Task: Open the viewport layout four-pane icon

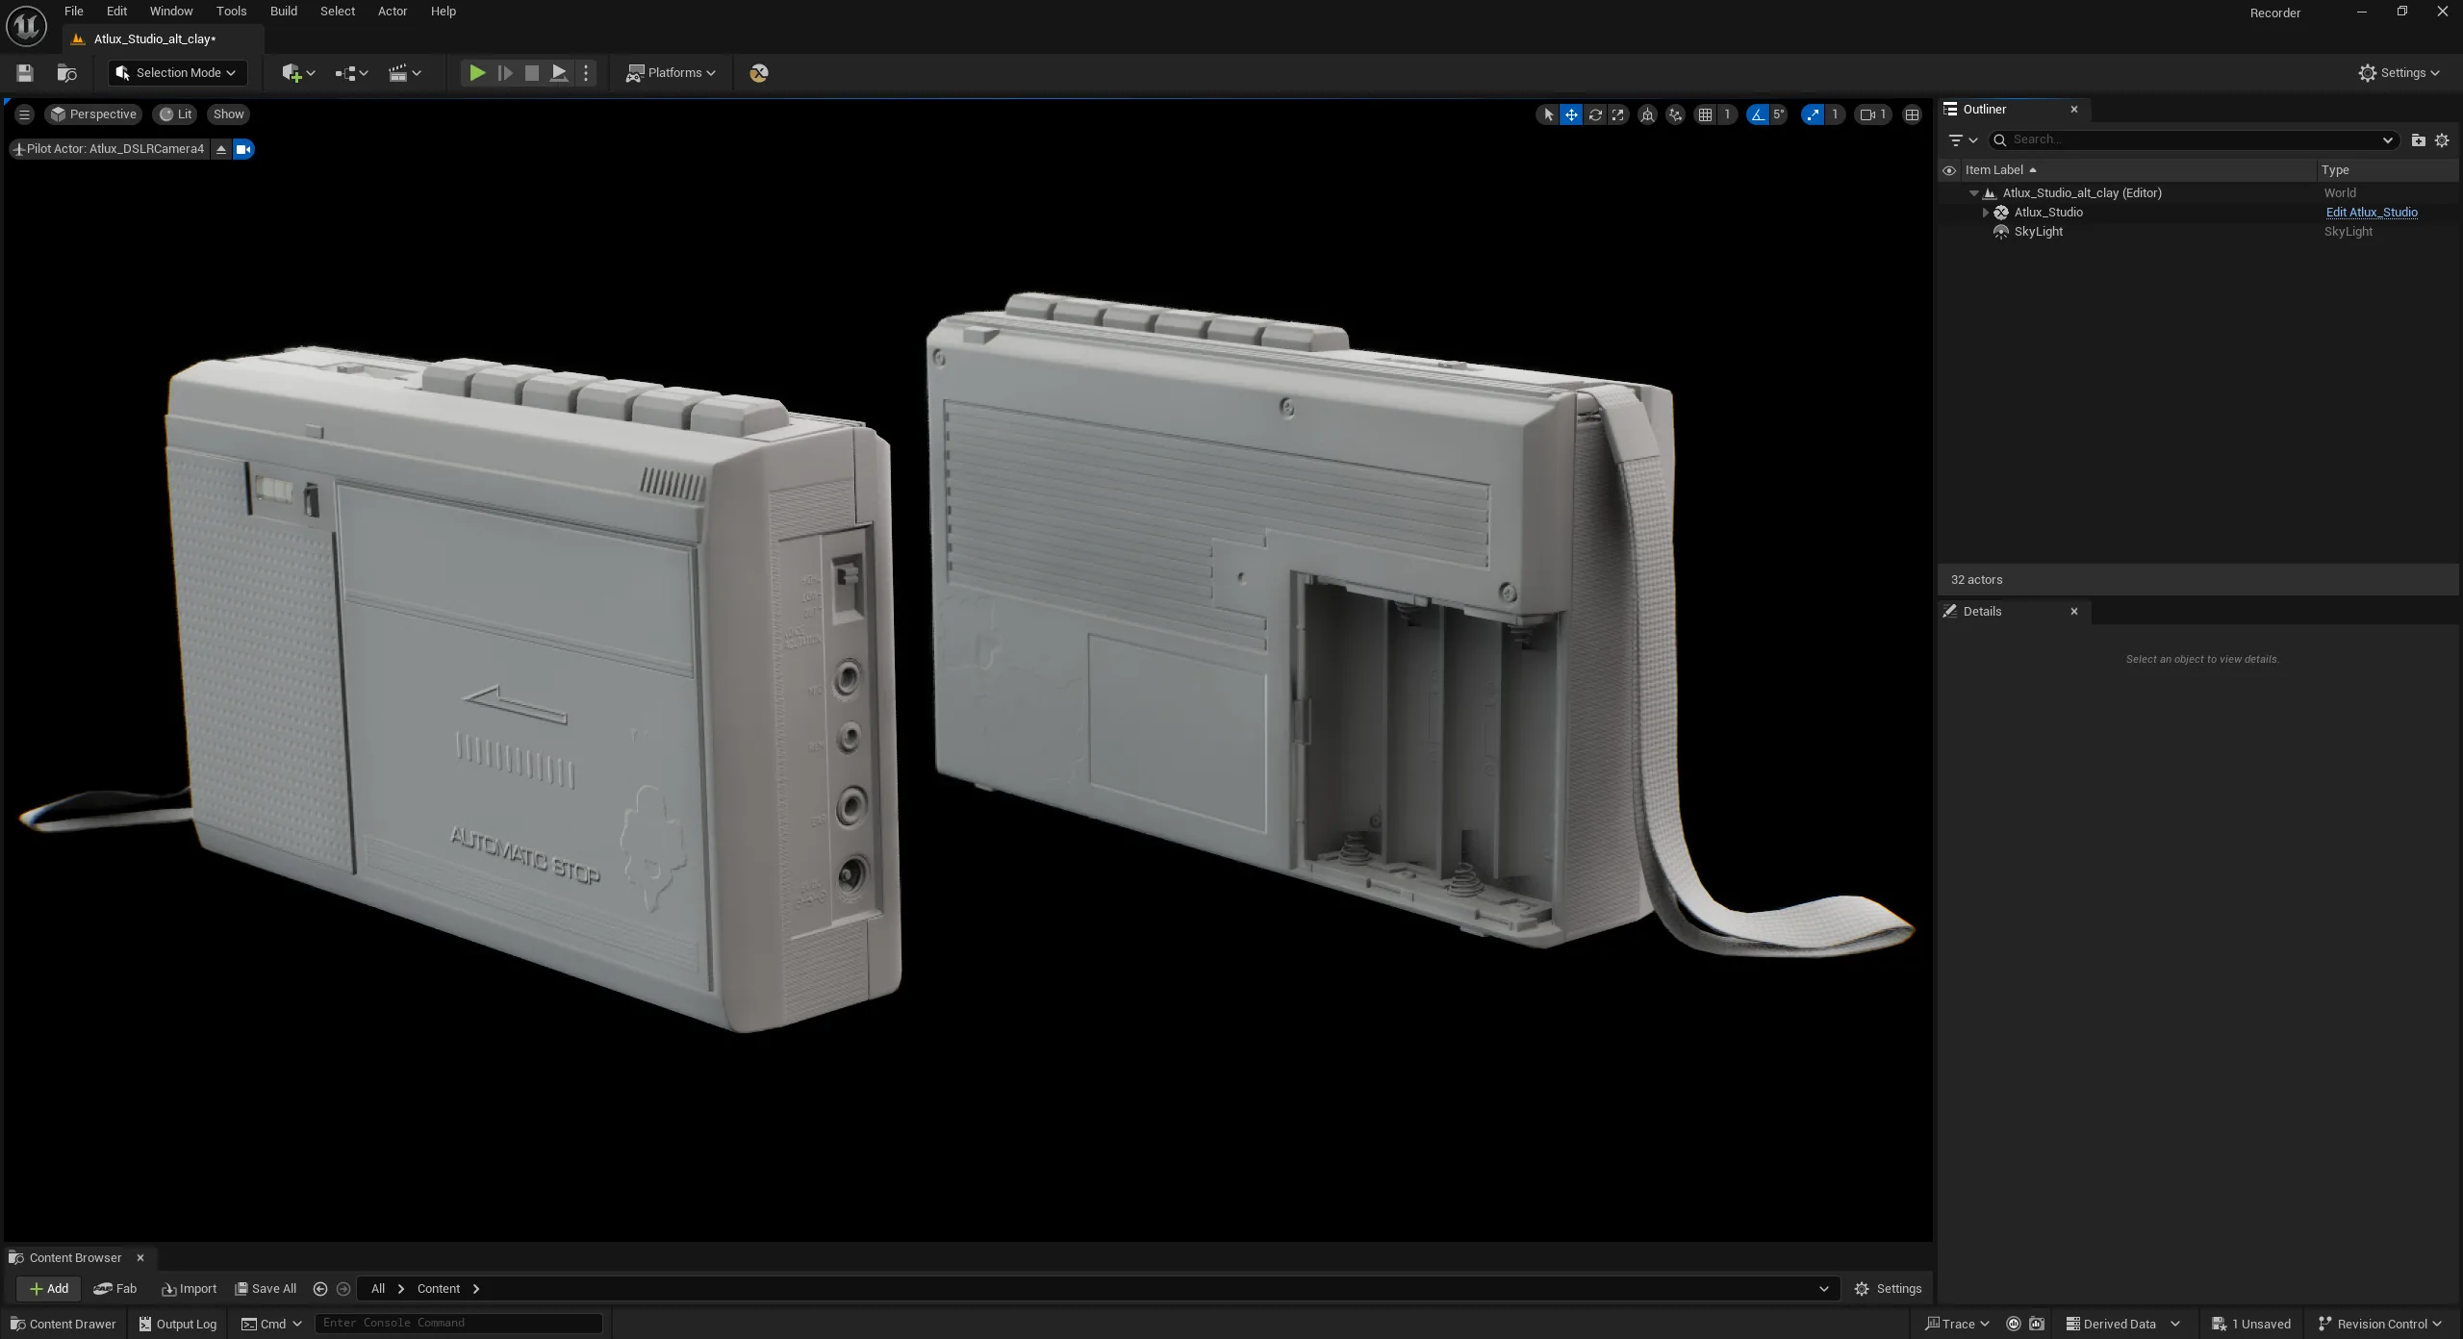Action: tap(1912, 114)
